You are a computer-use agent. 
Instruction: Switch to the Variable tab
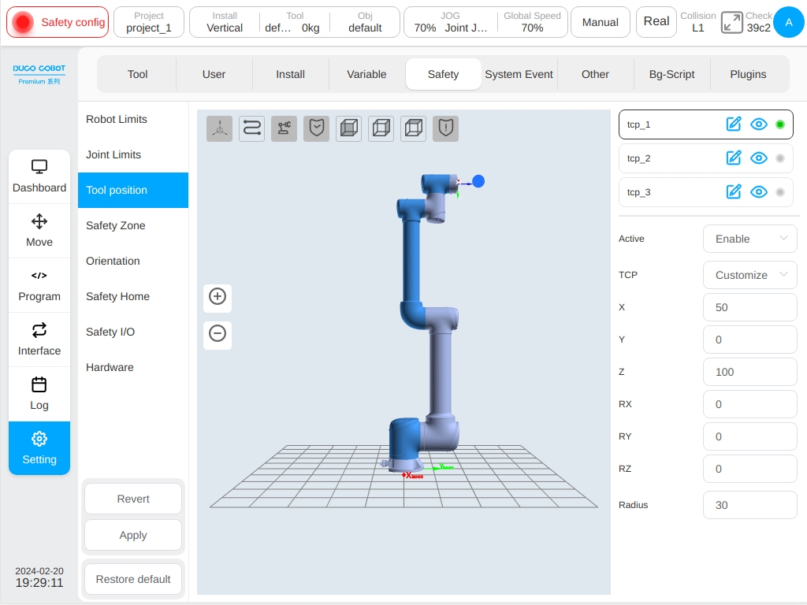[366, 74]
